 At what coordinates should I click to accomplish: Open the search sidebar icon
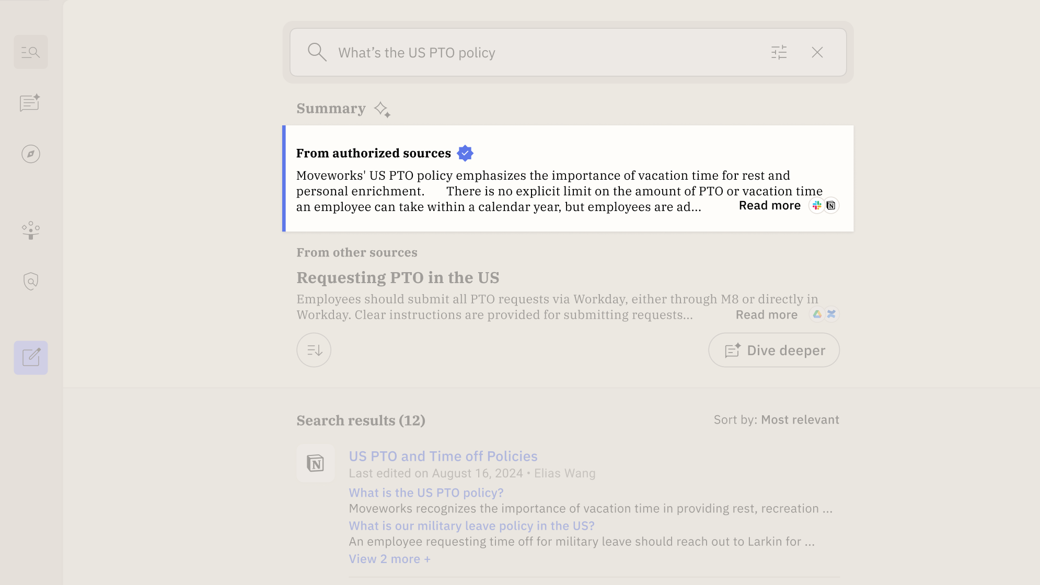point(31,52)
